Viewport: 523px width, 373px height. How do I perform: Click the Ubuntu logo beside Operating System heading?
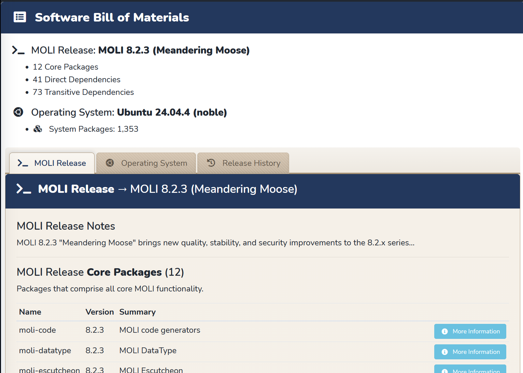18,112
